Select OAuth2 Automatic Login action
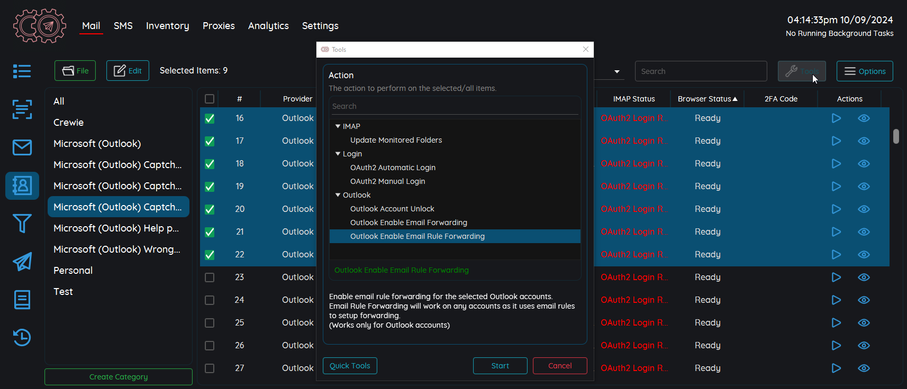This screenshot has height=389, width=907. click(393, 168)
